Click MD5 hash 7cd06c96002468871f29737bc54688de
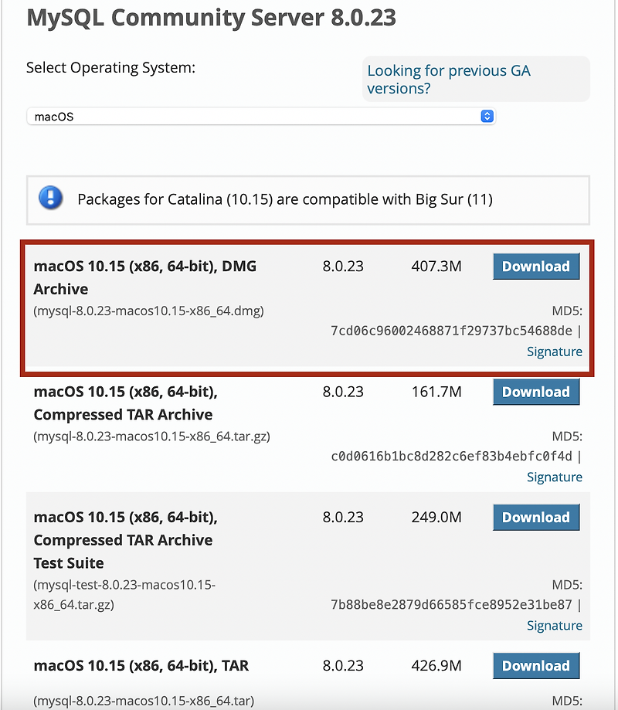This screenshot has height=710, width=618. [451, 331]
